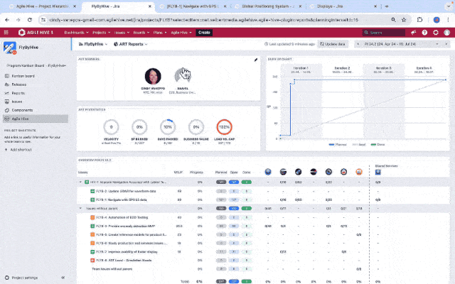Reload the page with browser refresh icon

[30, 20]
